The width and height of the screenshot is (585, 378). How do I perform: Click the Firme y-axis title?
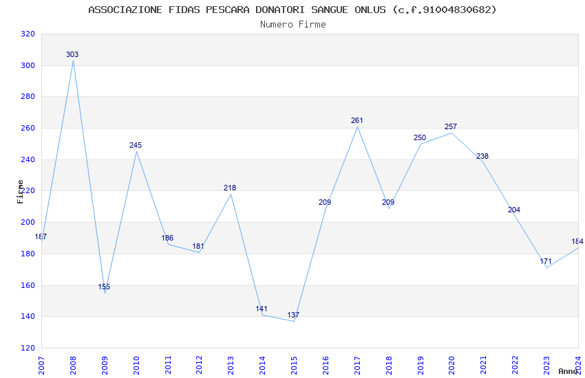[x=20, y=192]
